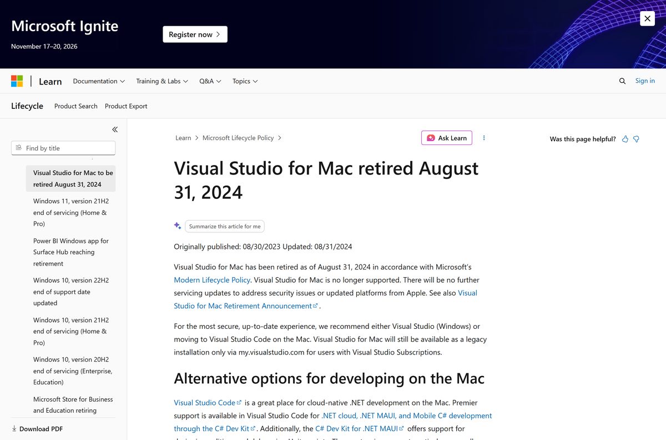This screenshot has height=440, width=666.
Task: Open Windows 10 version 22H2 entry
Action: click(70, 292)
